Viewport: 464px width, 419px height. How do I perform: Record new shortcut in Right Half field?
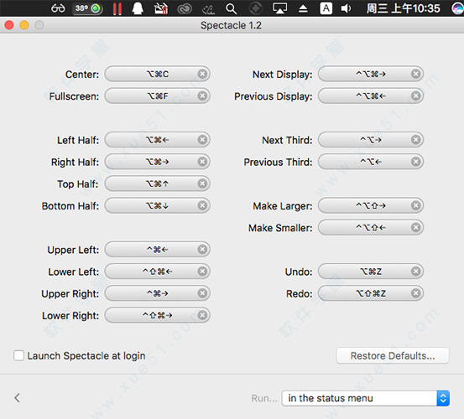[x=158, y=162]
